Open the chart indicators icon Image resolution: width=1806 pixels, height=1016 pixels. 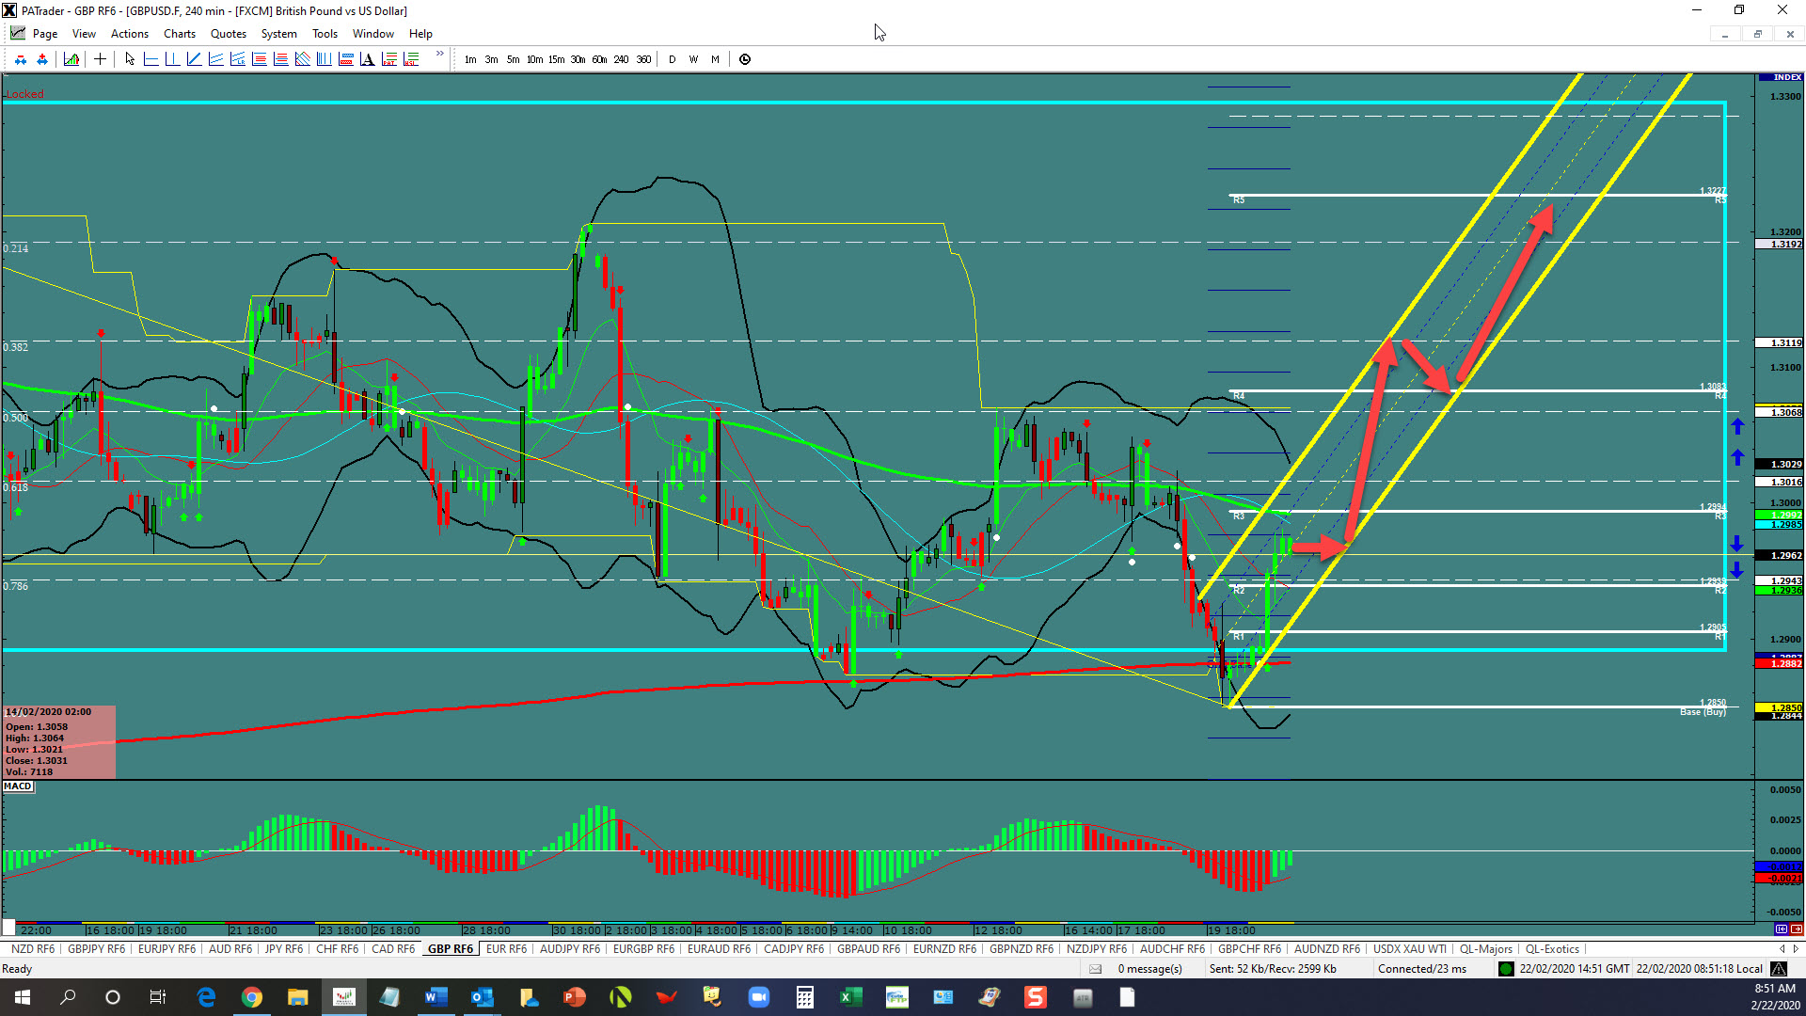coord(71,59)
